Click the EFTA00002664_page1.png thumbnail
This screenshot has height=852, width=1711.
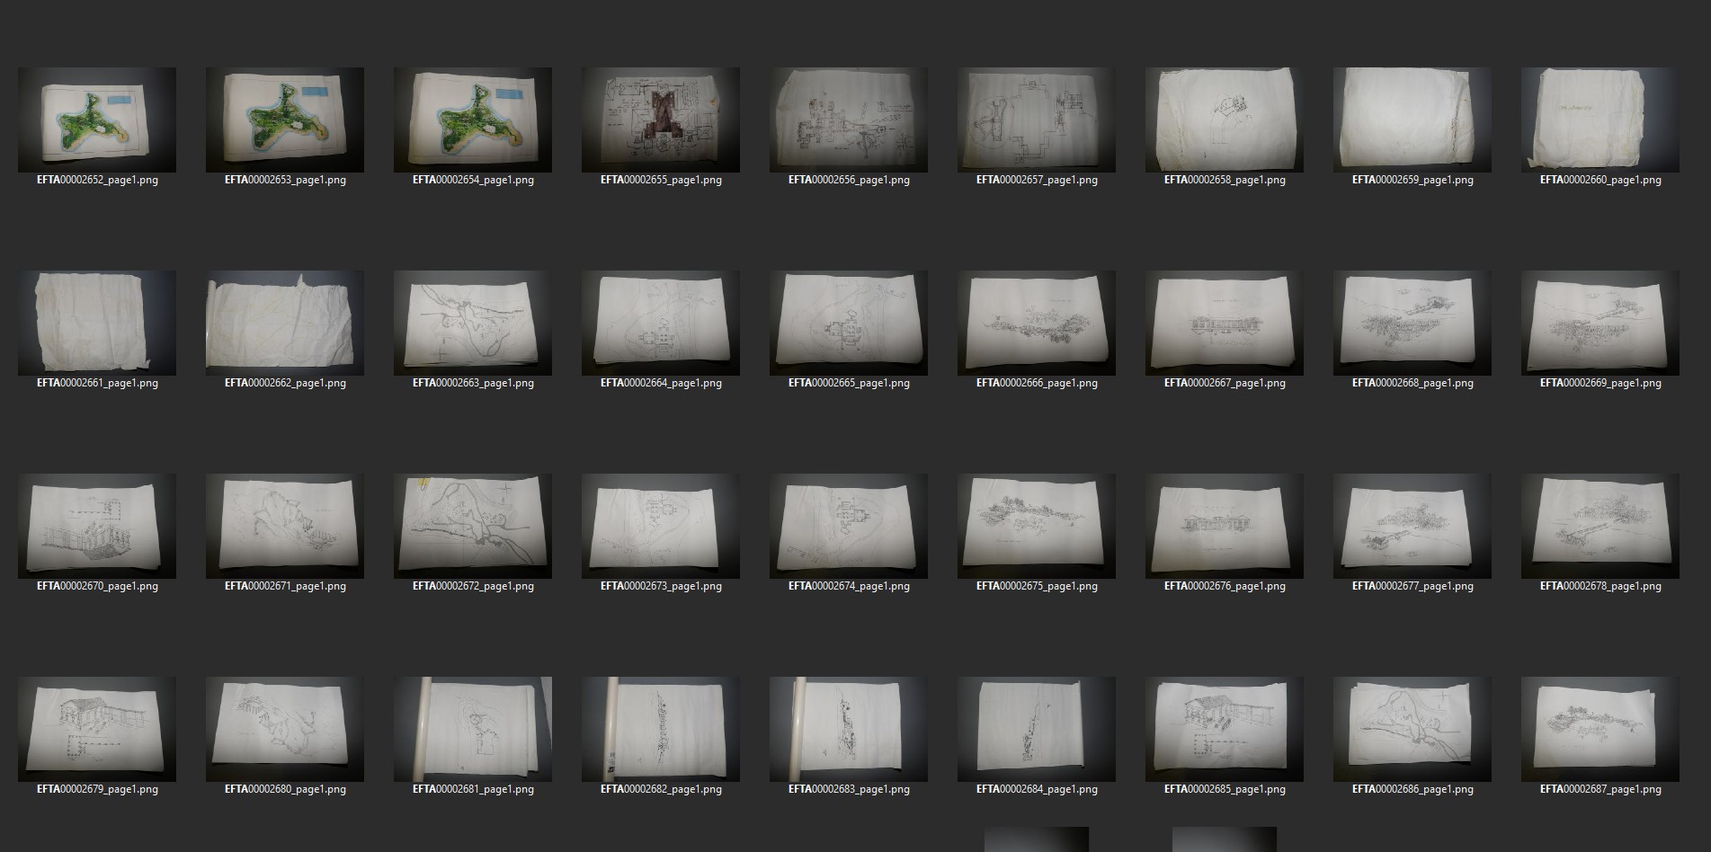click(x=661, y=323)
